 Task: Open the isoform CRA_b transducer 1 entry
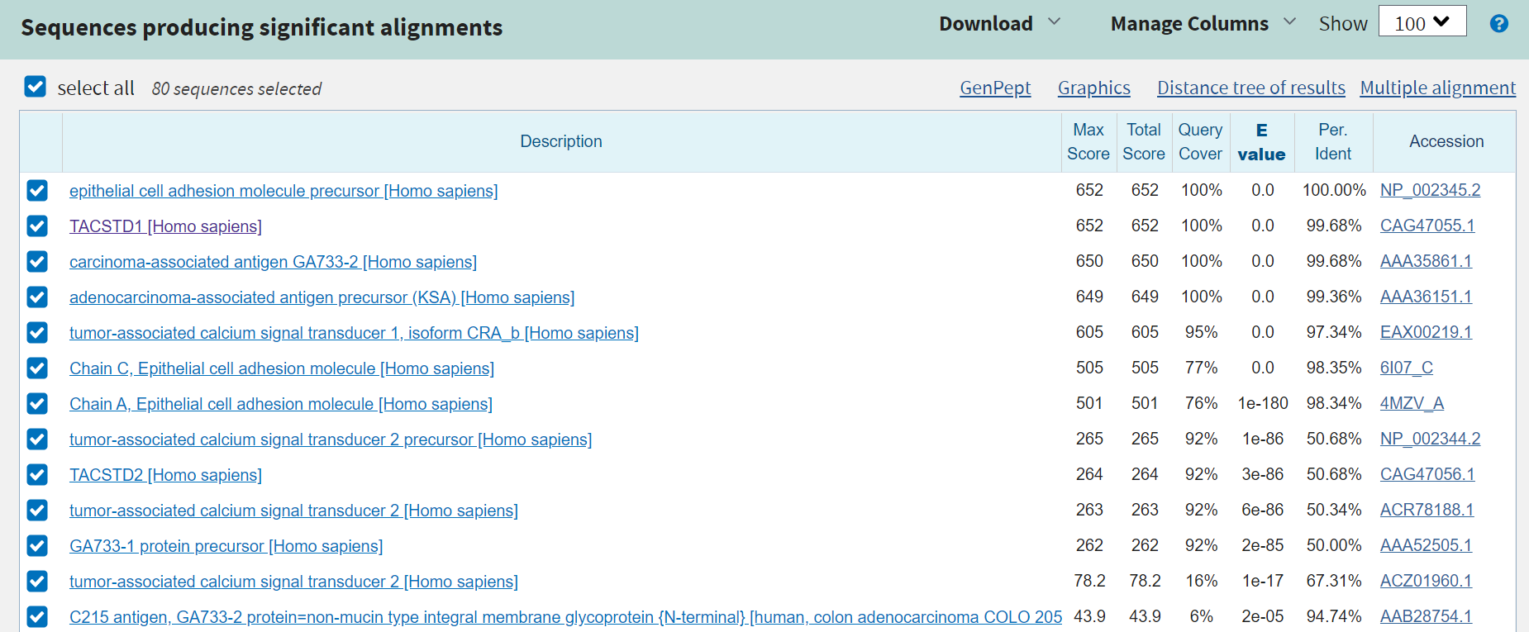(x=354, y=333)
